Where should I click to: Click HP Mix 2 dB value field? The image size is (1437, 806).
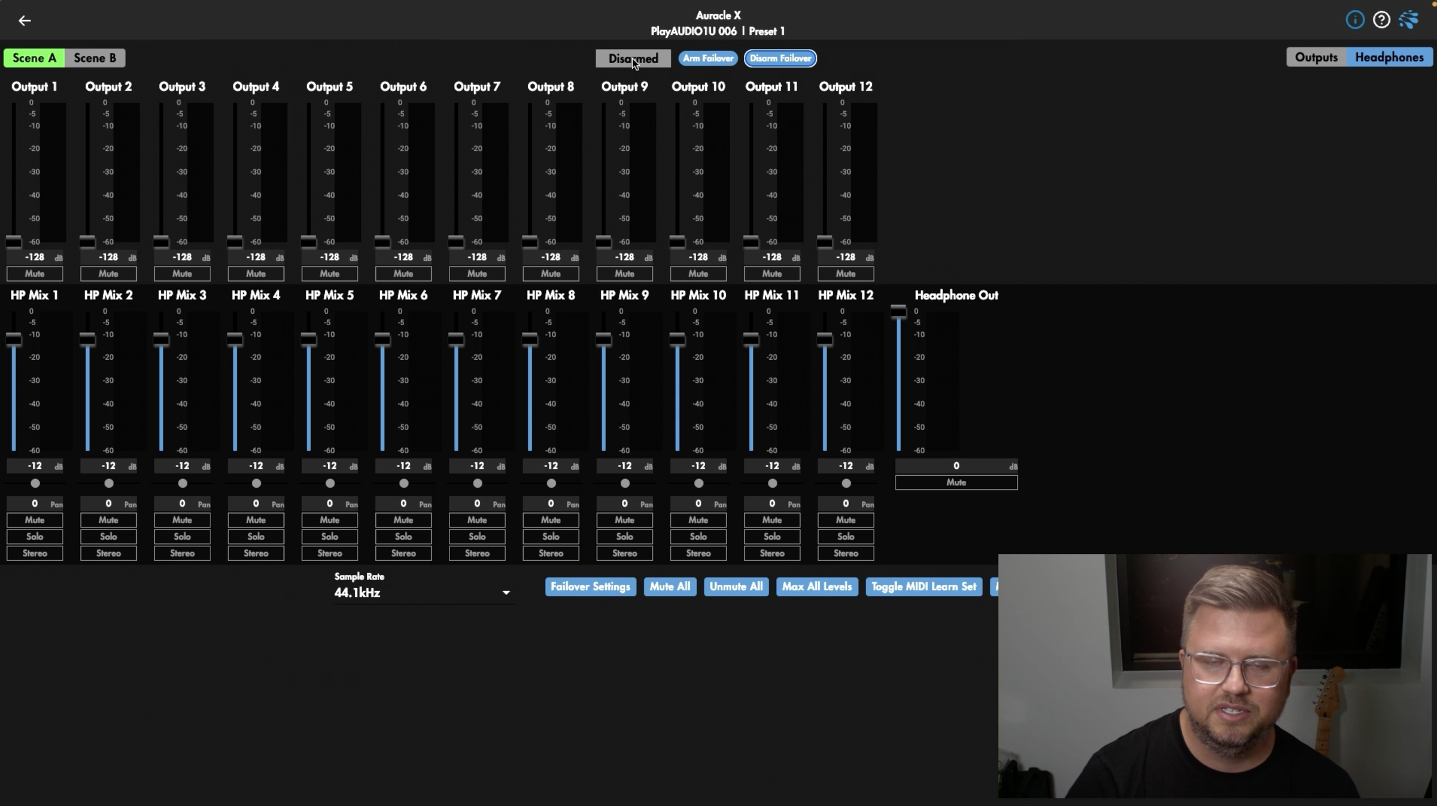[x=108, y=466]
